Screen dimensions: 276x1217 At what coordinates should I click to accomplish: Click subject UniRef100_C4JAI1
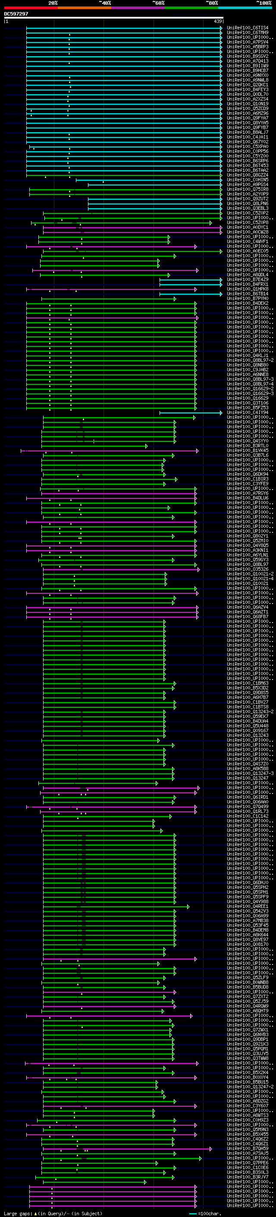(x=248, y=137)
